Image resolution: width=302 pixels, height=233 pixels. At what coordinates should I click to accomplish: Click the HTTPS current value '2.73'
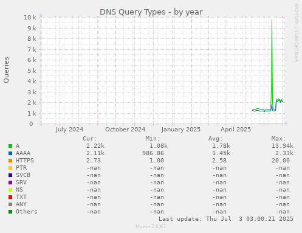pyautogui.click(x=94, y=161)
